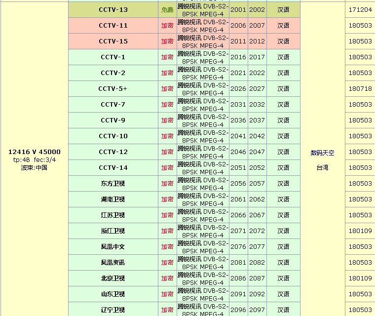
Task: Click the 12416 V 45000 transponder frequency
Action: (34, 152)
